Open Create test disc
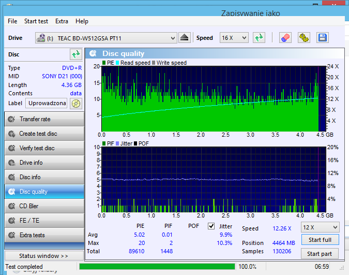The height and width of the screenshot is (275, 349). 44,134
